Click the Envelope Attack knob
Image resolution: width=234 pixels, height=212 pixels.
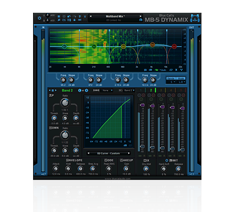(55, 169)
